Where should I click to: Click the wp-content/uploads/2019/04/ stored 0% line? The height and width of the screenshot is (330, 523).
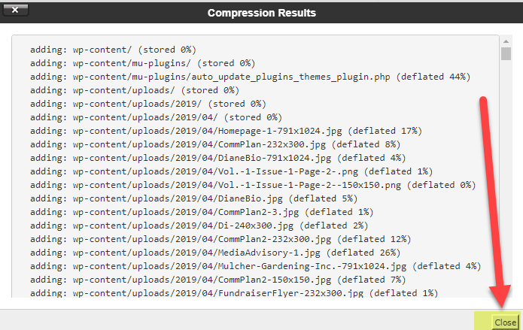[x=156, y=117]
